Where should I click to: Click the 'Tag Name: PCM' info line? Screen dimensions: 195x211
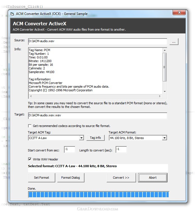(39, 50)
